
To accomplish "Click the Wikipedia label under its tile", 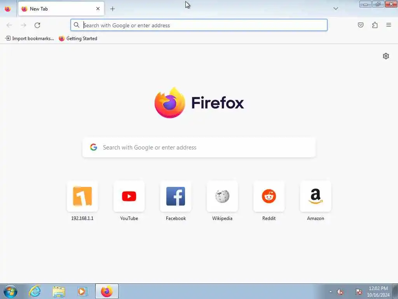I will [x=222, y=218].
